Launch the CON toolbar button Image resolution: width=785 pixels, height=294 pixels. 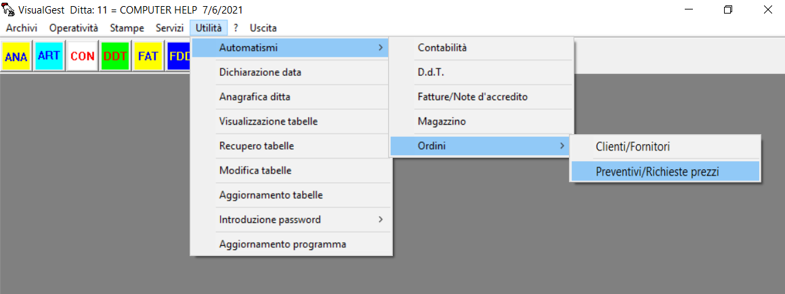(82, 56)
